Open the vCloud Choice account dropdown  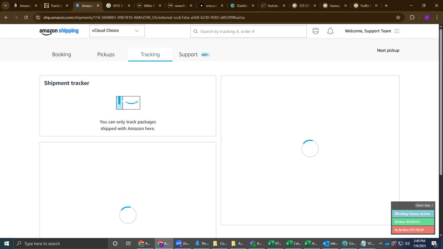[x=117, y=31]
